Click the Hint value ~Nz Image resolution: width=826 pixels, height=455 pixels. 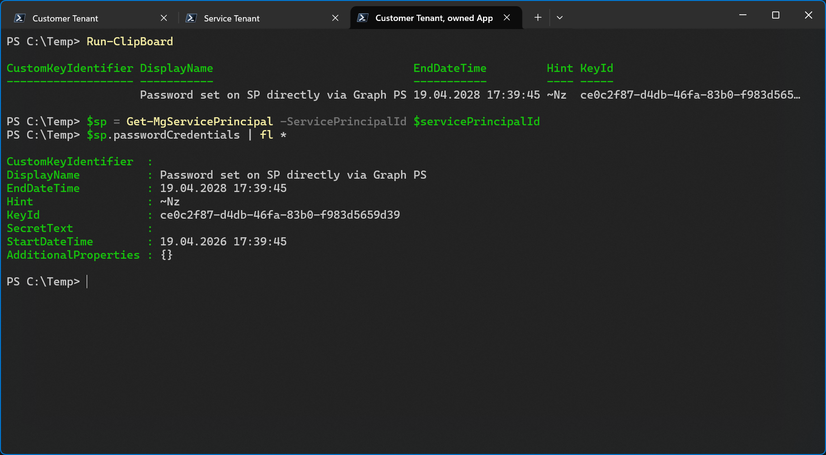click(x=170, y=202)
